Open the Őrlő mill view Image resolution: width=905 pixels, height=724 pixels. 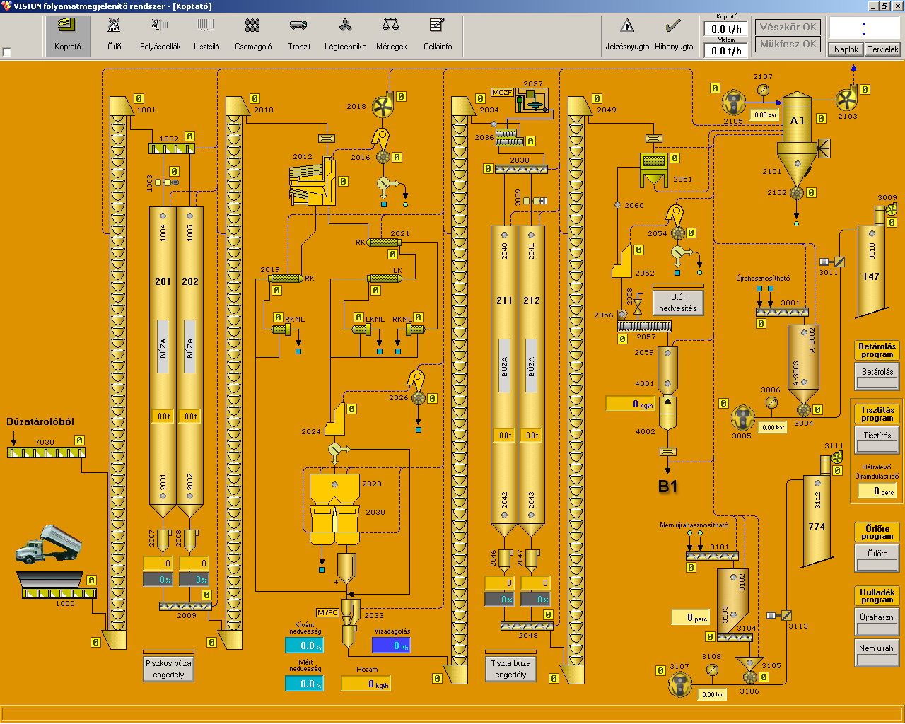tap(114, 34)
